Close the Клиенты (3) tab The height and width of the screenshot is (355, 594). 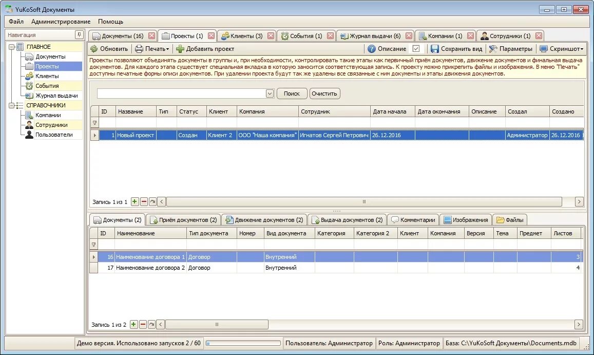[271, 35]
